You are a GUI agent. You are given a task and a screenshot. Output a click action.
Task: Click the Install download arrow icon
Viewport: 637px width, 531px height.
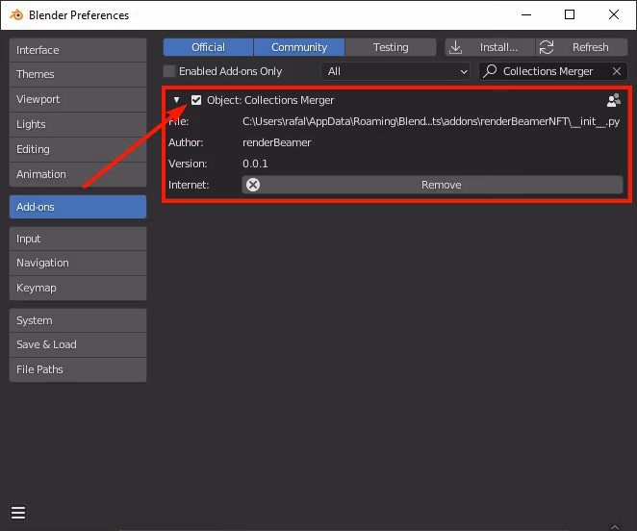click(456, 47)
